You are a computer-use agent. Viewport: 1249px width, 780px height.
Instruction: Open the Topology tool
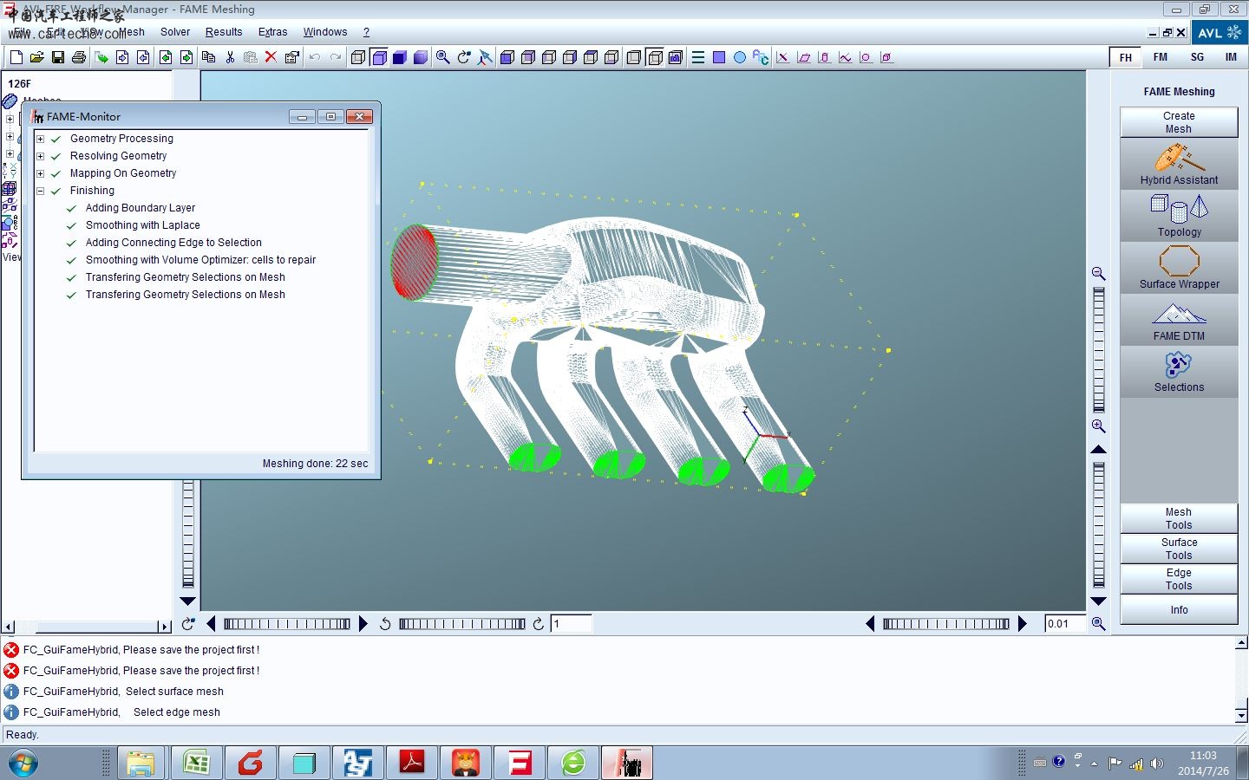point(1179,216)
